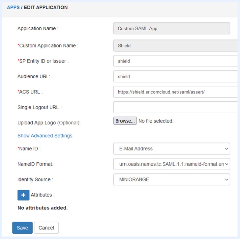Click the blue plus icon to add attributes
240x239 pixels.
(23, 195)
